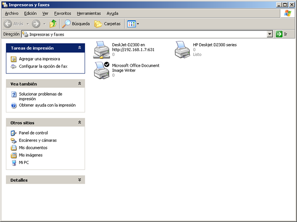Click the forward navigation arrow
Viewport: 297px width, 222px height.
pyautogui.click(x=36, y=24)
